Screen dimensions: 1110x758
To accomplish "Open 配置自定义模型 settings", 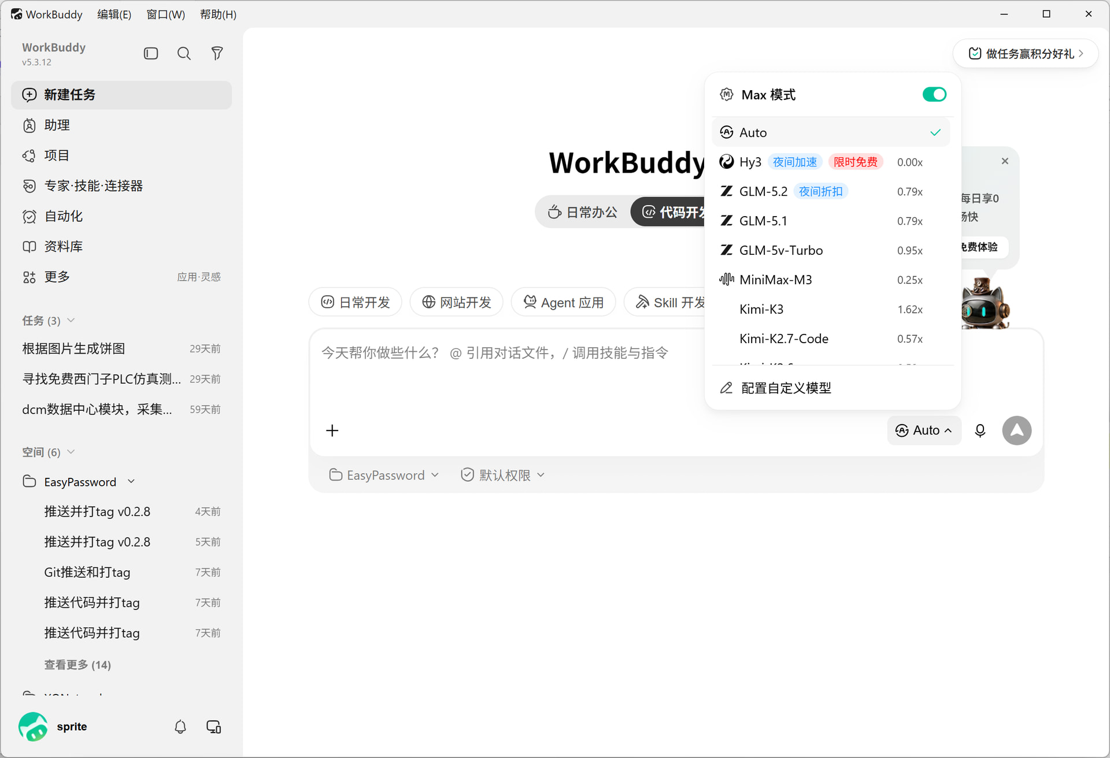I will (x=832, y=388).
